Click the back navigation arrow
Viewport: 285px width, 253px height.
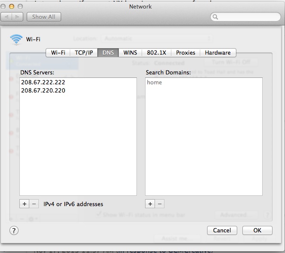(x=6, y=17)
